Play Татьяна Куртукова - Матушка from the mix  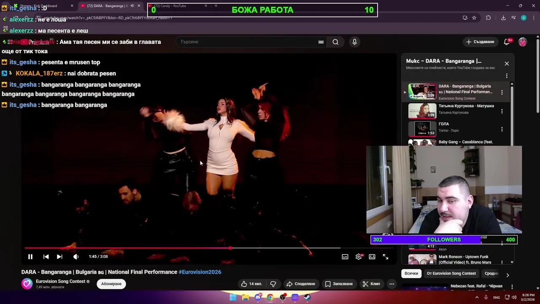455,111
